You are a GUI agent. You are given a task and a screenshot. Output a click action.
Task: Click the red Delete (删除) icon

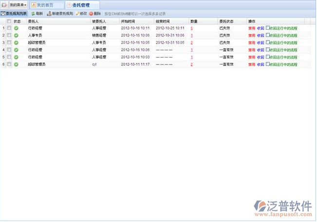[91, 14]
